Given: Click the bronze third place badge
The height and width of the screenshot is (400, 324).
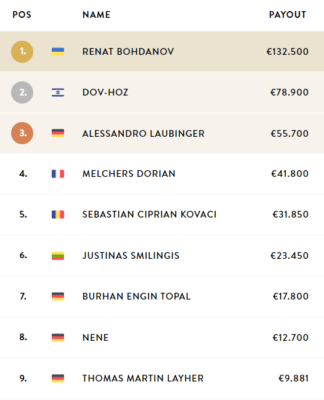Looking at the screenshot, I should pyautogui.click(x=22, y=133).
